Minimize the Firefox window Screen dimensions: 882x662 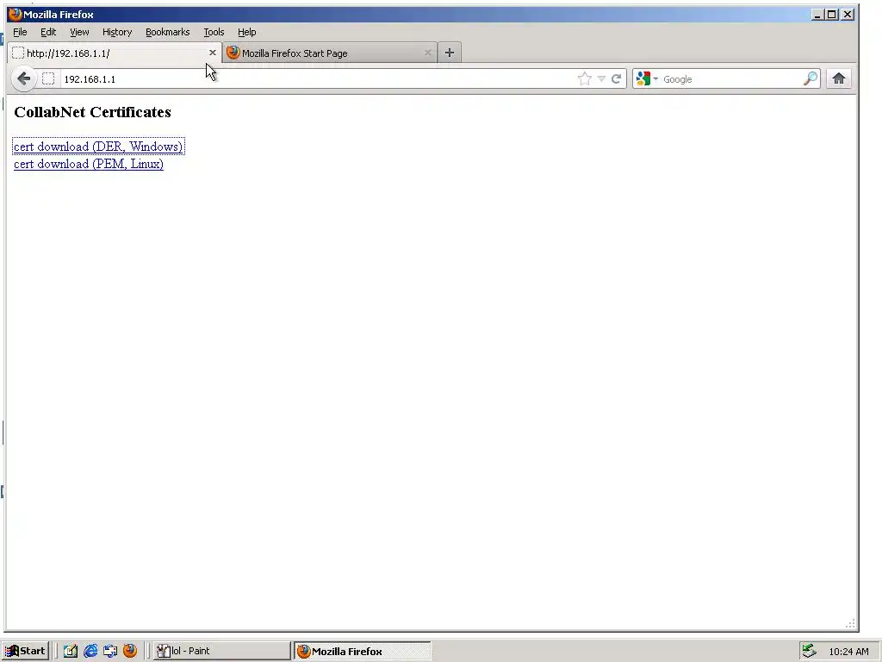point(817,14)
